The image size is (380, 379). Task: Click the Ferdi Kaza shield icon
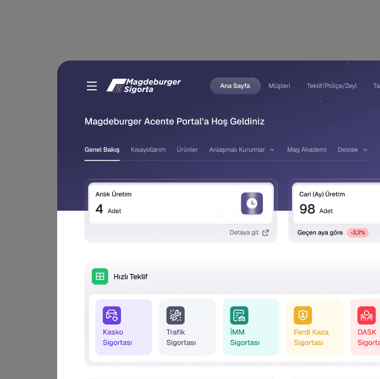pyautogui.click(x=303, y=315)
